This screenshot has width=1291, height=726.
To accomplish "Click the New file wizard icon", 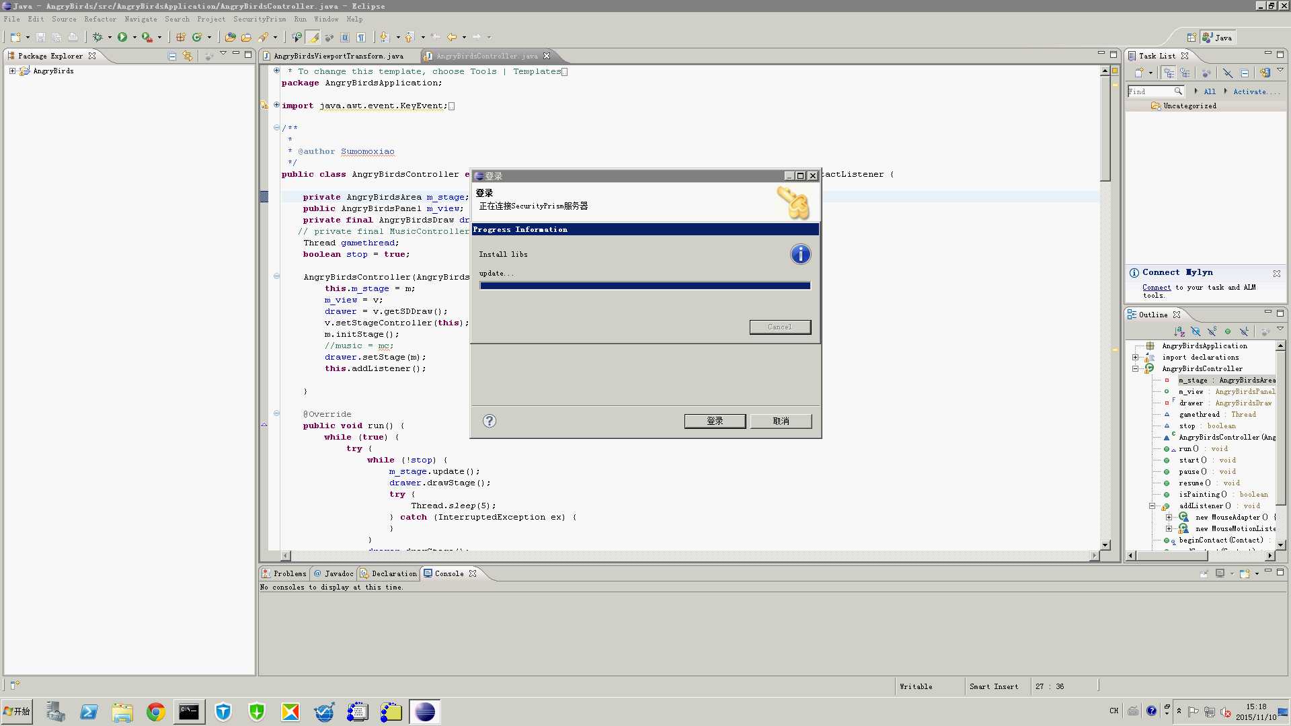I will tap(15, 38).
